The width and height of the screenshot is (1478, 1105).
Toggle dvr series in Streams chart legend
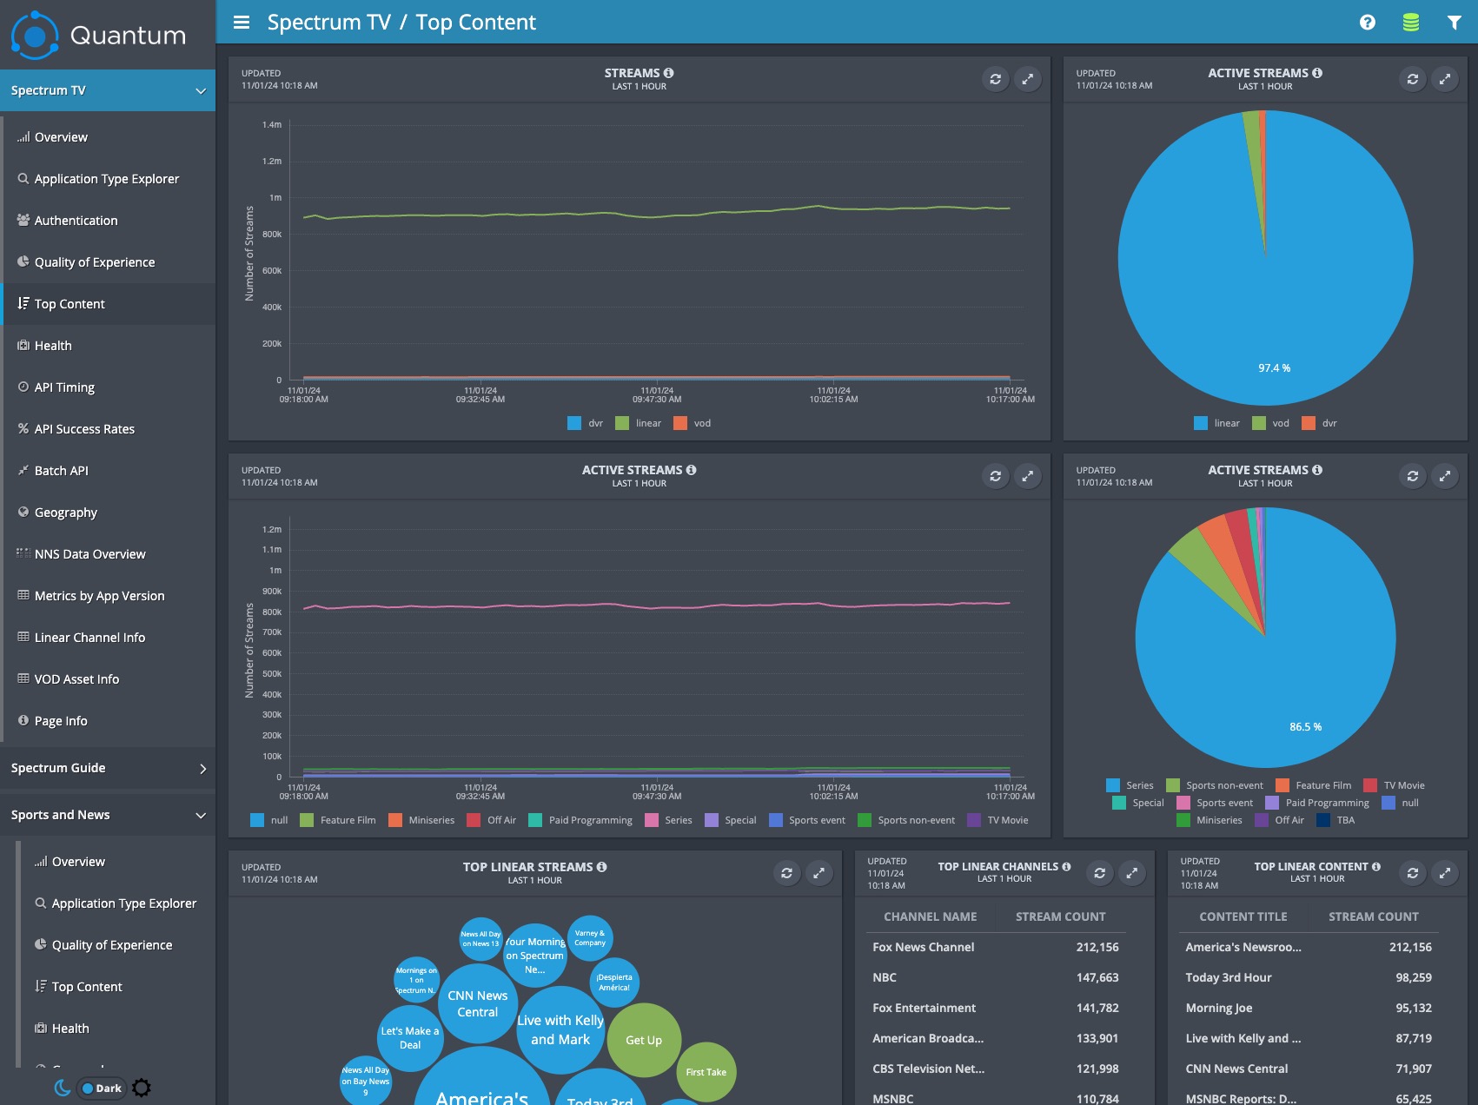pos(585,423)
